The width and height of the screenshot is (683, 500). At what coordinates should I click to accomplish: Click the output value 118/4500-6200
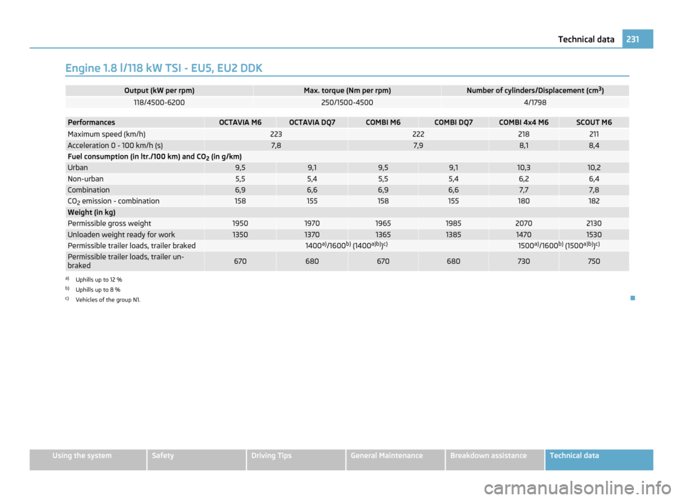[x=159, y=102]
